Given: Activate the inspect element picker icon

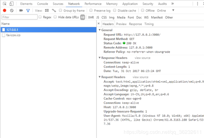Looking at the screenshot, I should (x=5, y=4).
